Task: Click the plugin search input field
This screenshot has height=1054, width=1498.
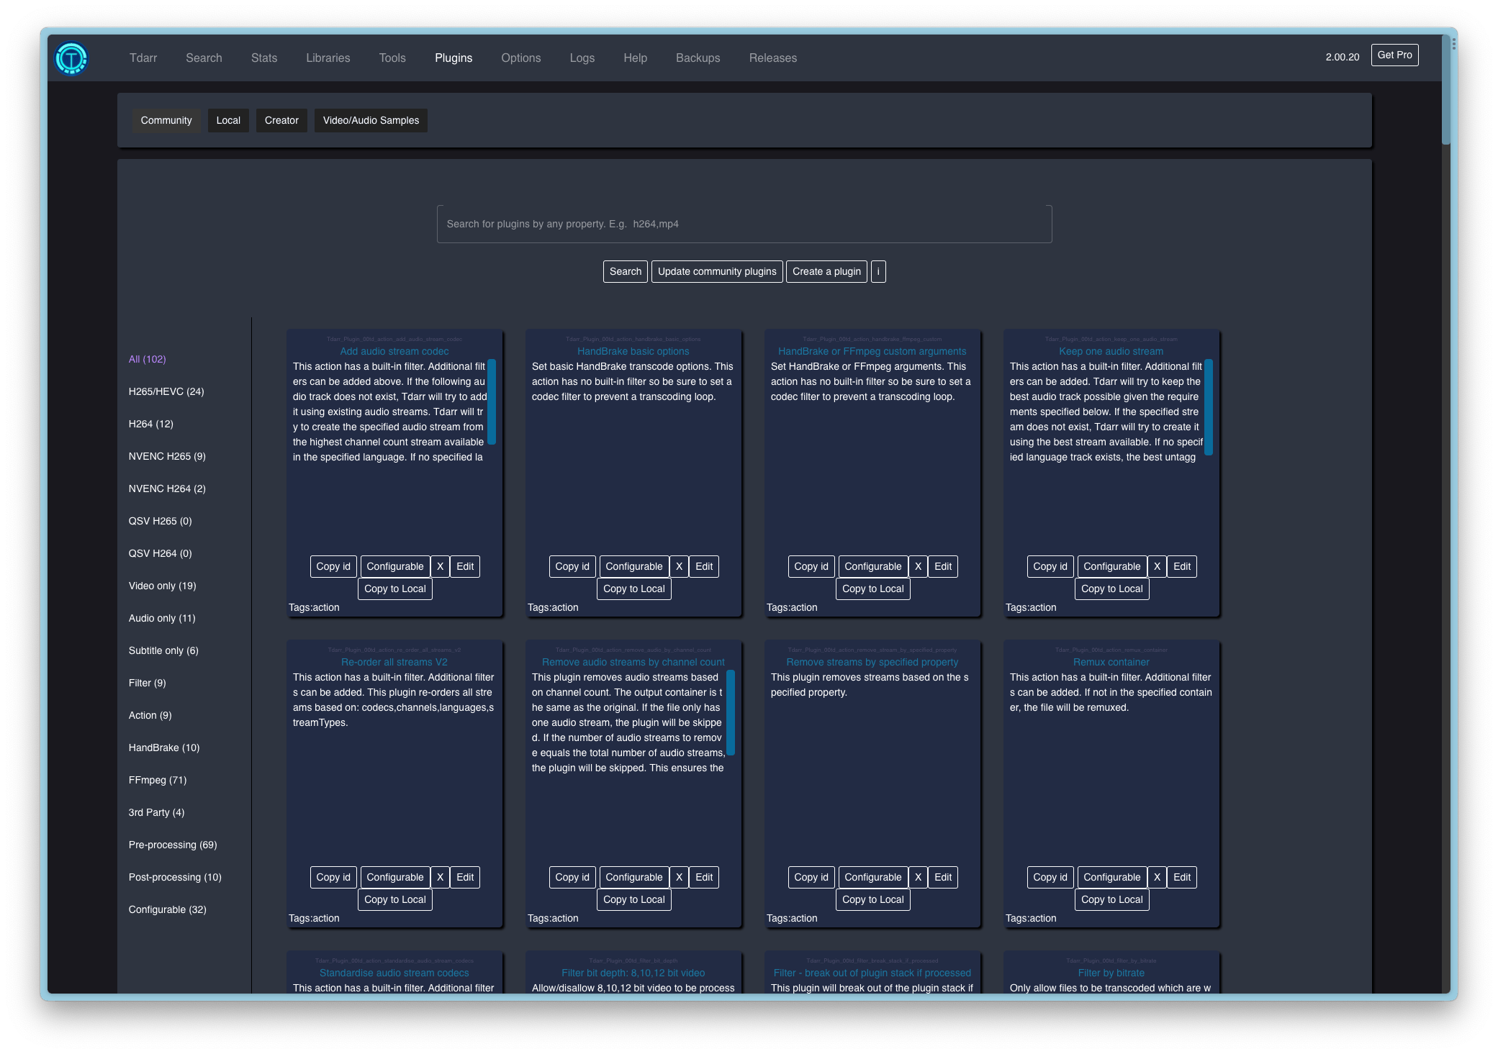Action: point(744,224)
